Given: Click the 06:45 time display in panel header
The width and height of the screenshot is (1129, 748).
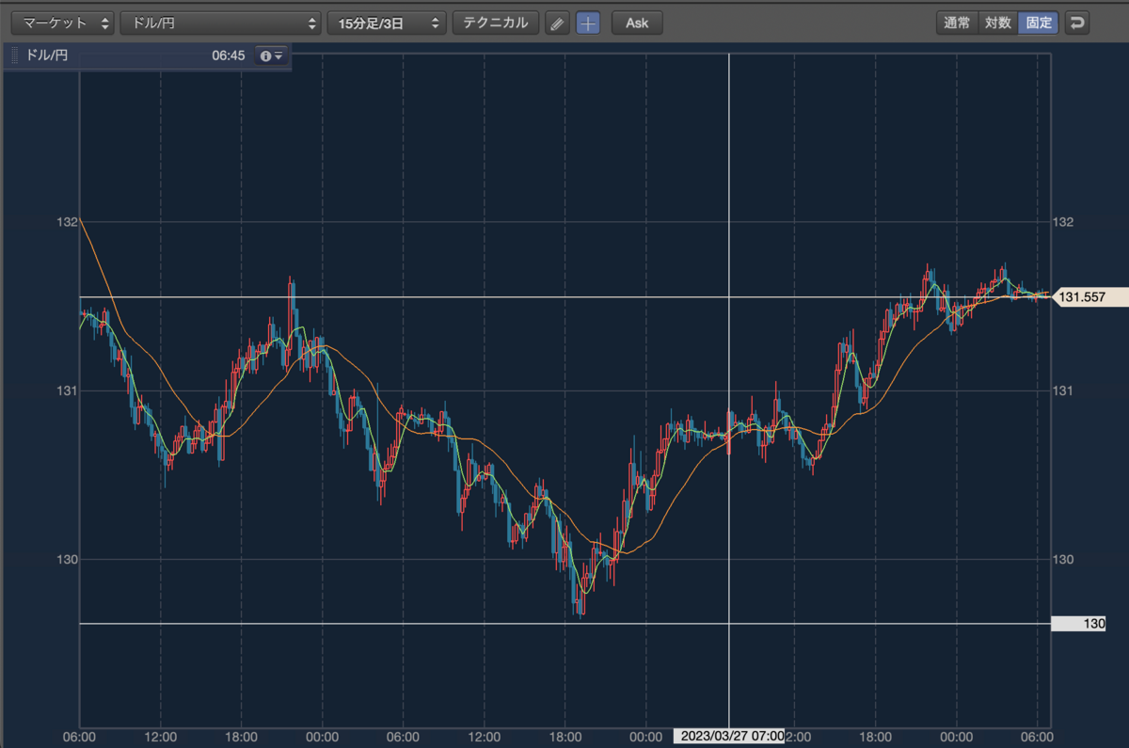Looking at the screenshot, I should pos(228,56).
